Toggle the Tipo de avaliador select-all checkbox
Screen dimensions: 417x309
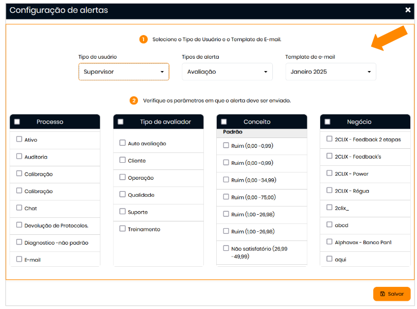120,122
